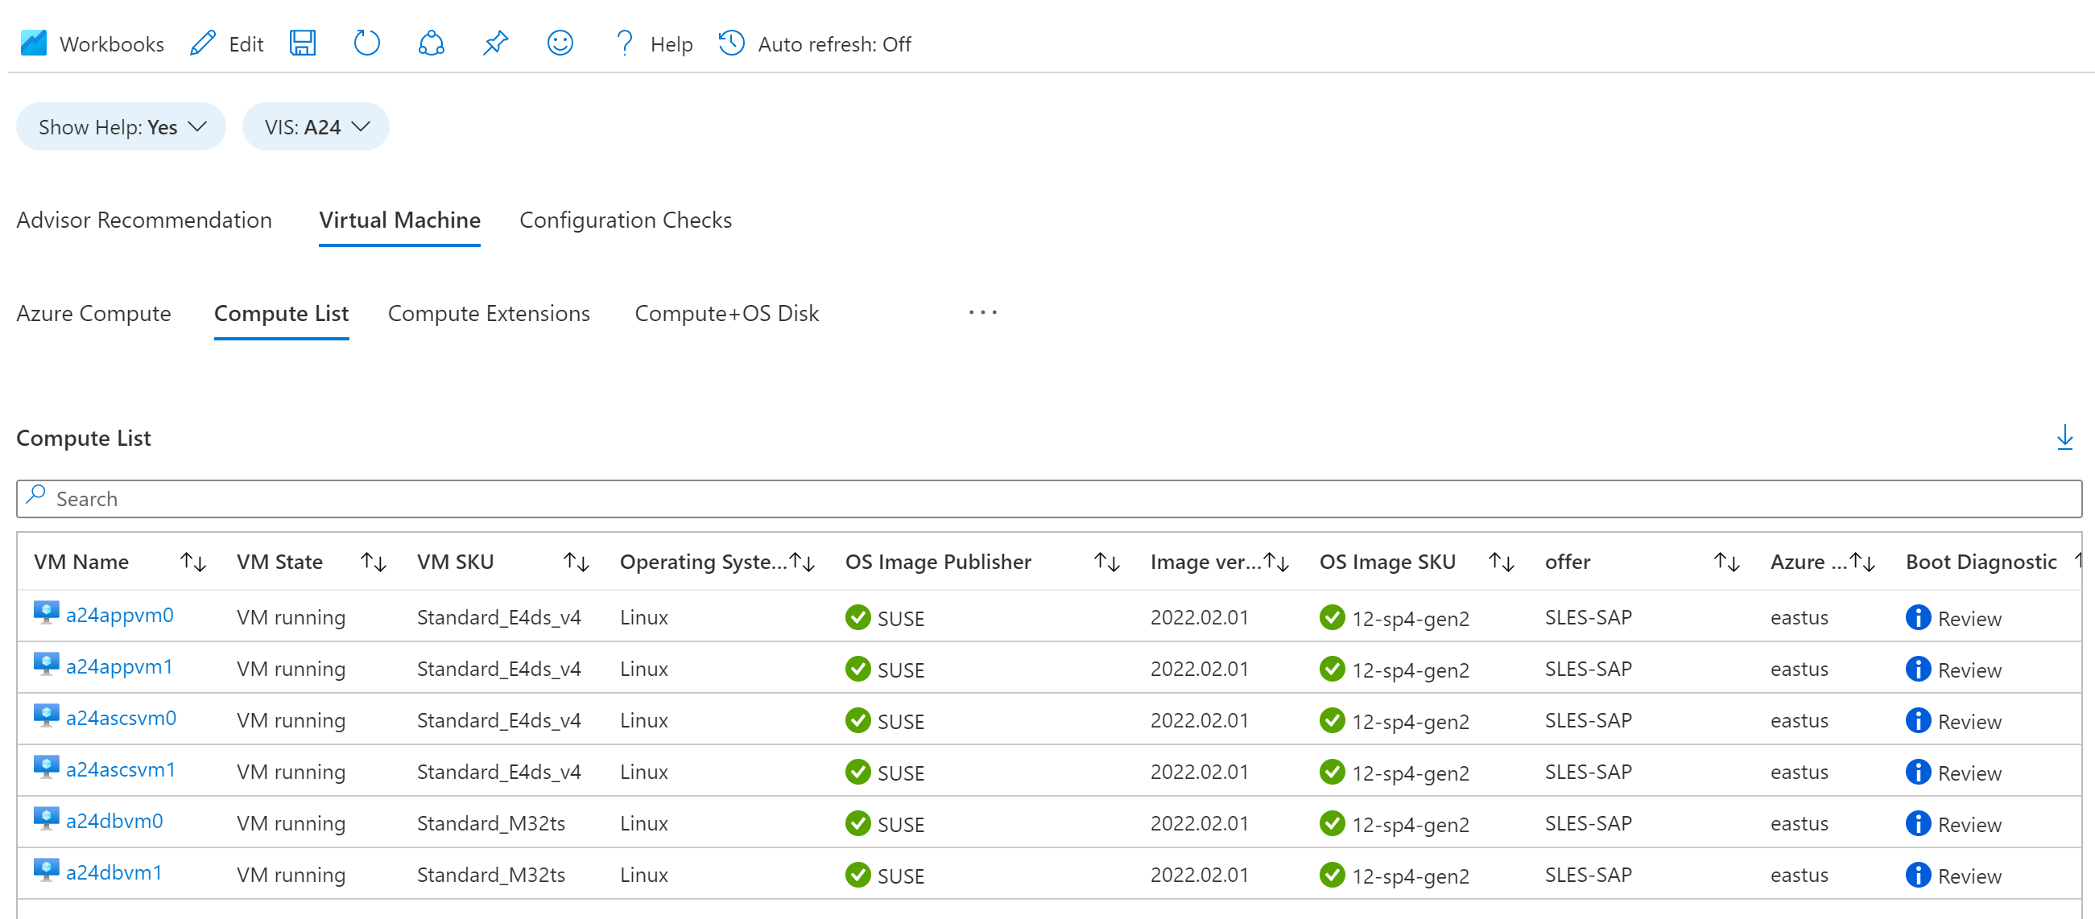Viewport: 2095px width, 919px height.
Task: Sort by VM Name column
Action: (x=192, y=562)
